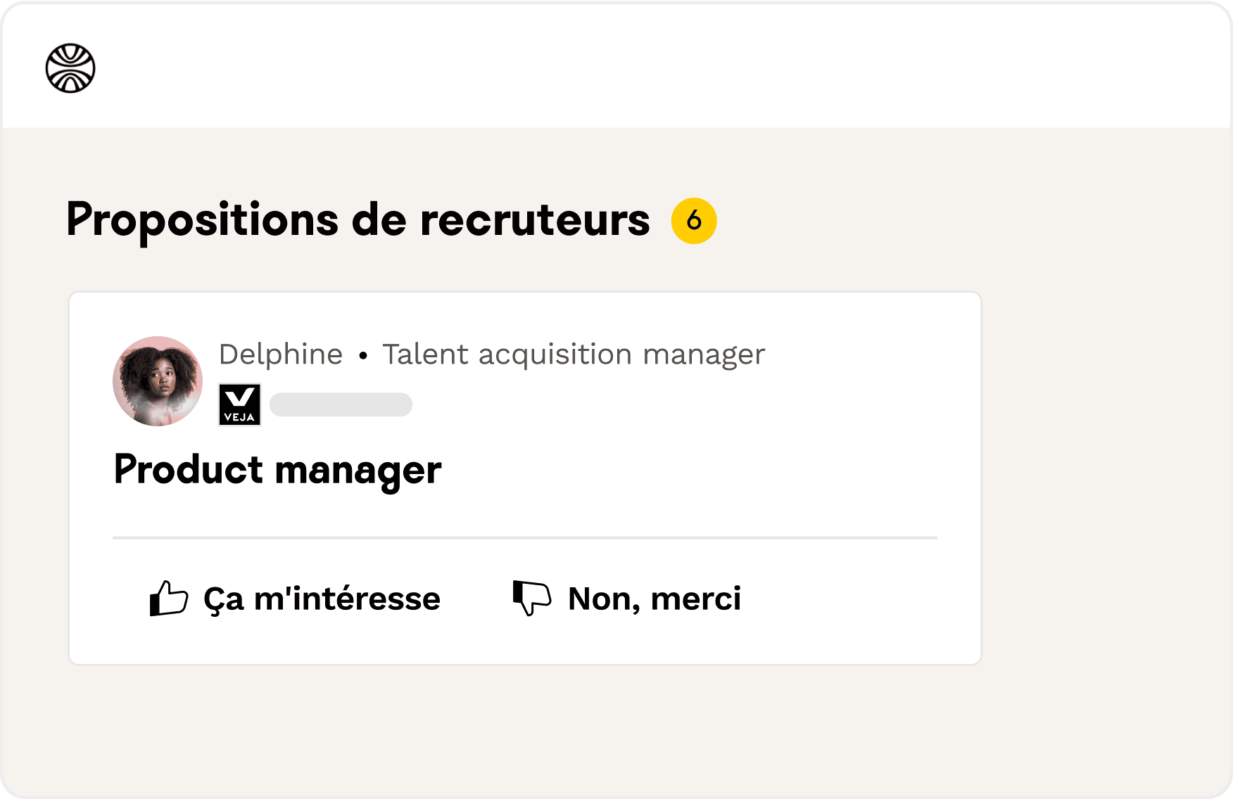Click the yellow badge showing 6
1233x799 pixels.
694,221
